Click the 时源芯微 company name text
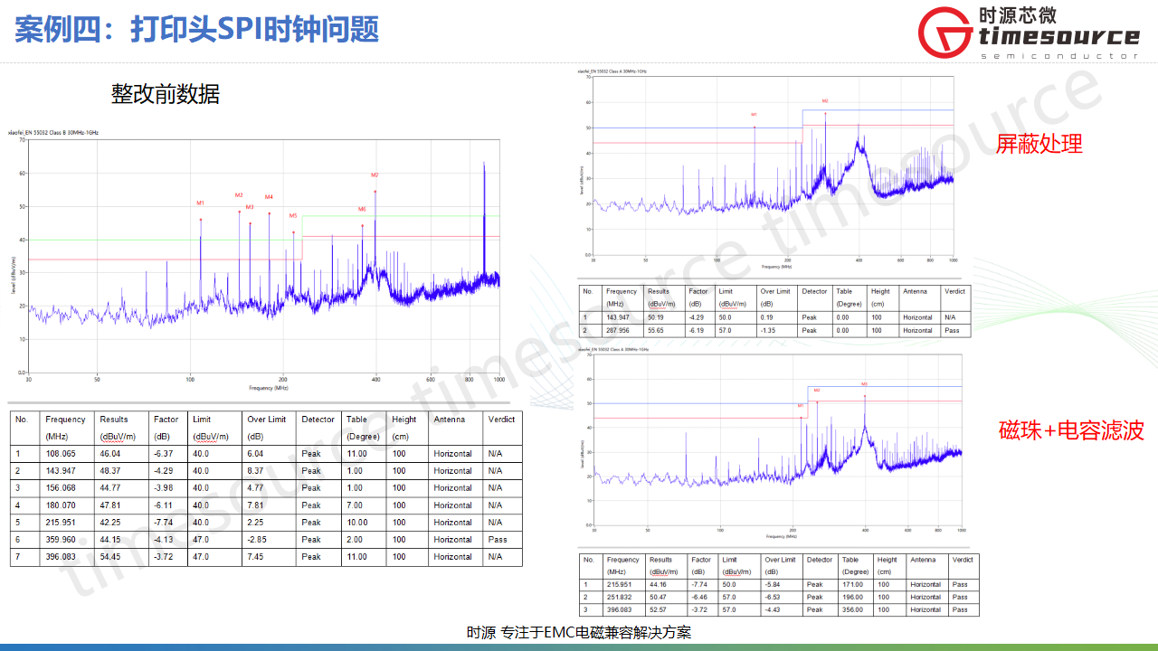 tap(1018, 14)
